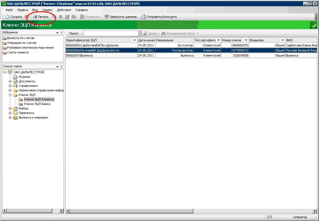Viewport: 319px width, 221px height.
Task: Select the row BI660007sВыписка
Action: [191, 55]
